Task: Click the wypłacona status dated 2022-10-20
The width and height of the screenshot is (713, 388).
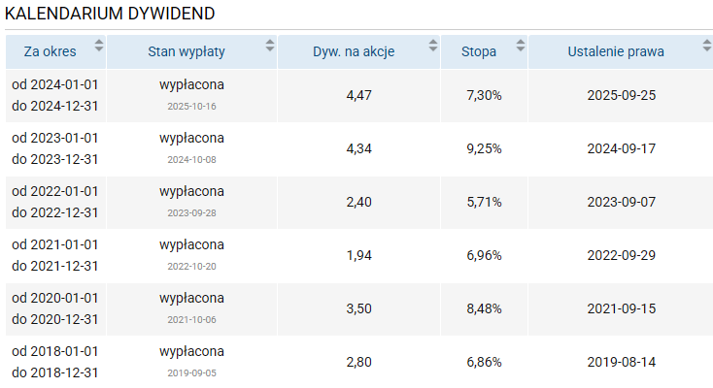Action: point(191,244)
